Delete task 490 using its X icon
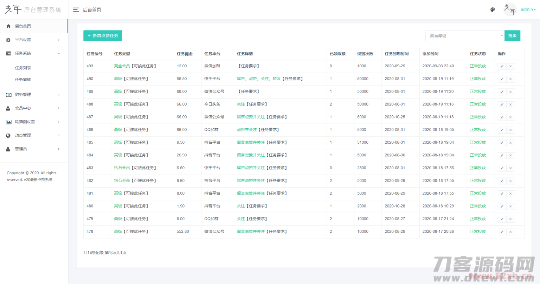Viewport: 540px width, 284px height. coord(510,79)
